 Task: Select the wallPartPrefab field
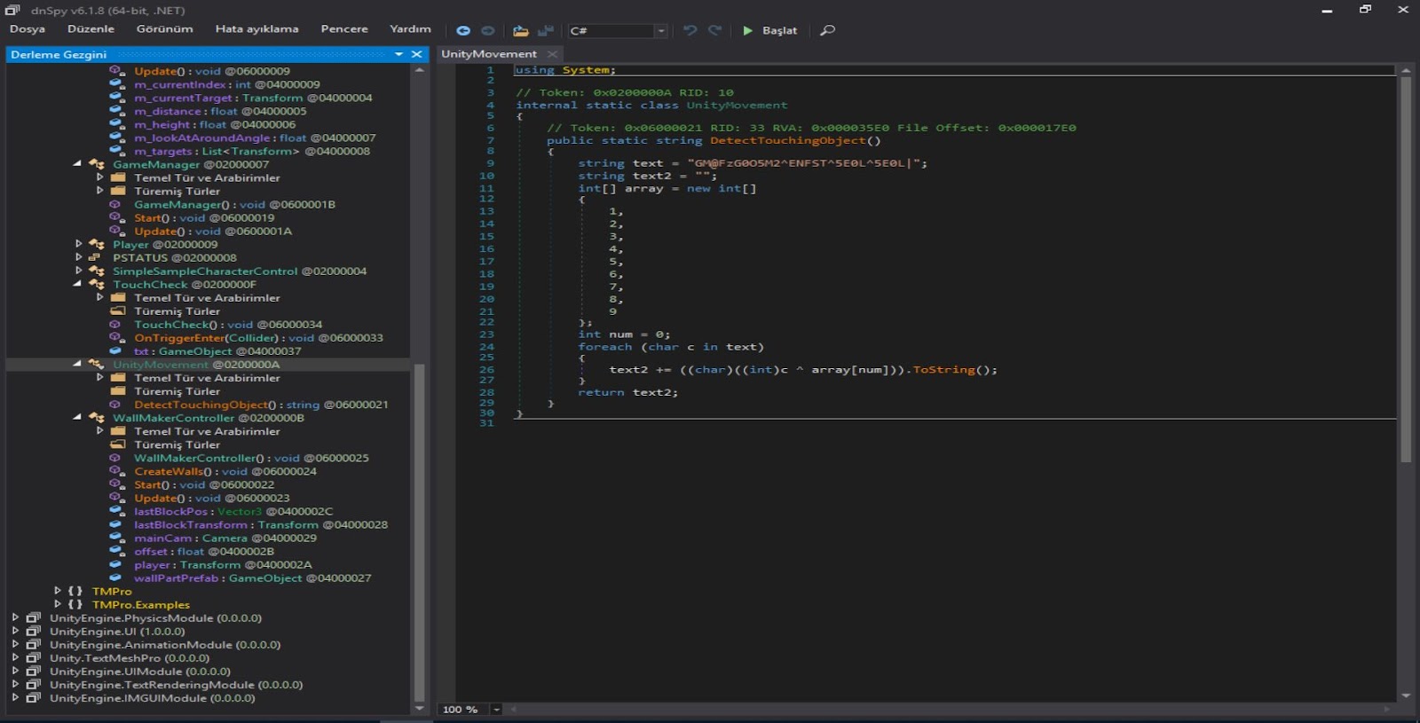pyautogui.click(x=252, y=578)
